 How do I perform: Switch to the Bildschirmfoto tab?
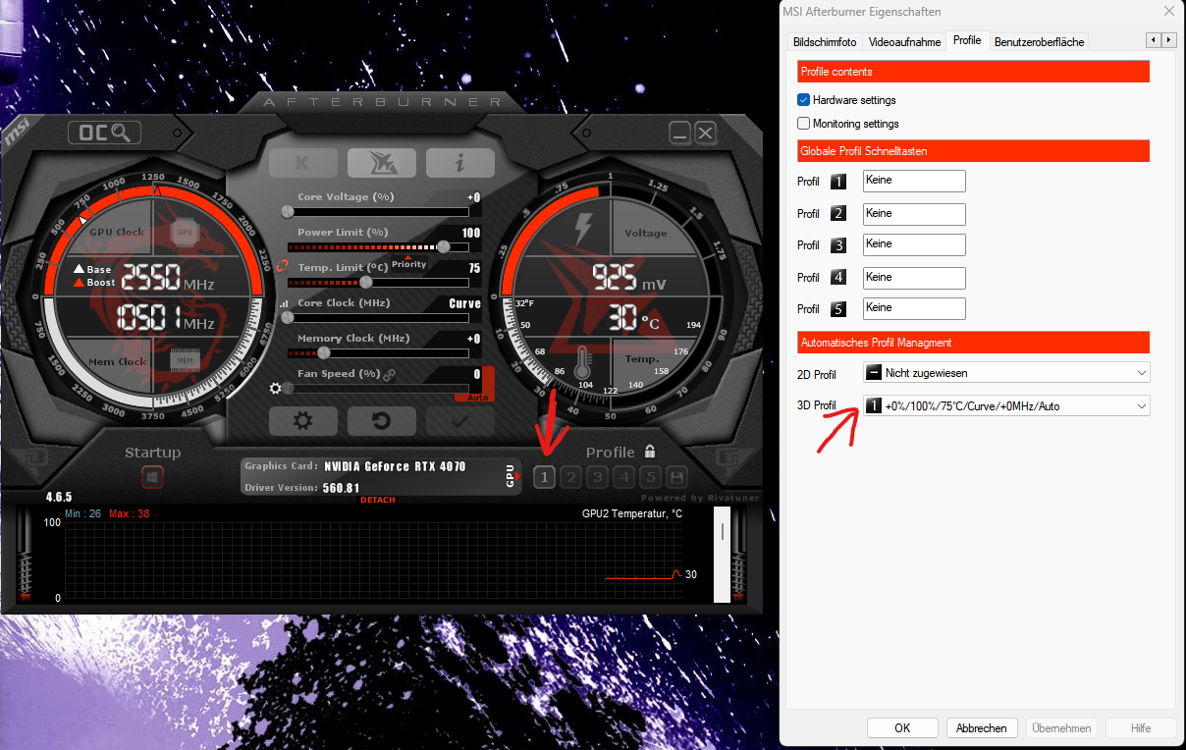click(x=825, y=41)
